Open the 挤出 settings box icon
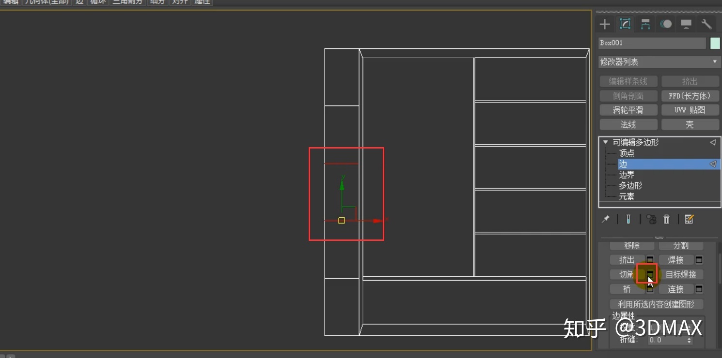 (650, 260)
